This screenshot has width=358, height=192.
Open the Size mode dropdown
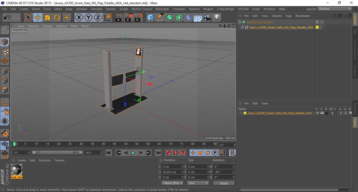[x=198, y=183]
